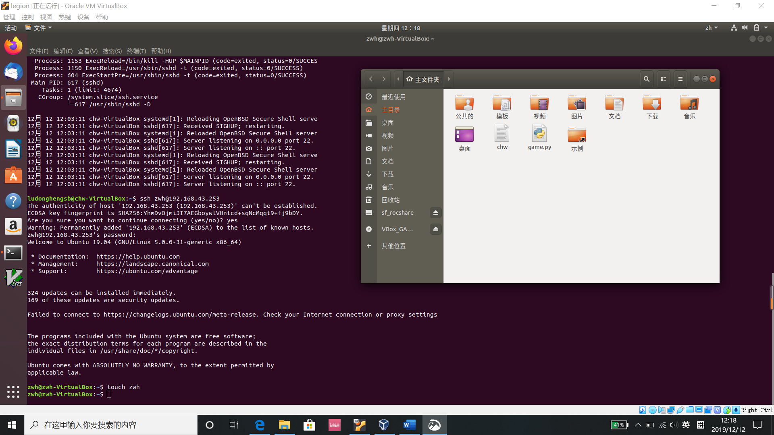Viewport: 774px width, 435px height.
Task: Click 活动 activities button
Action: (x=11, y=28)
